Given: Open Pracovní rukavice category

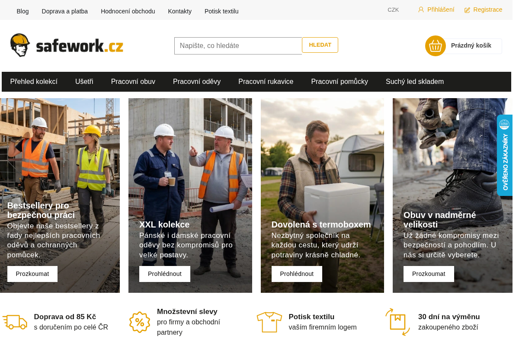Looking at the screenshot, I should (266, 81).
